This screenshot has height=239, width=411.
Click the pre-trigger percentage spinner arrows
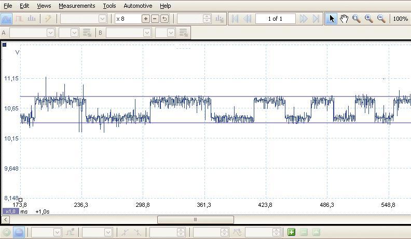224,232
